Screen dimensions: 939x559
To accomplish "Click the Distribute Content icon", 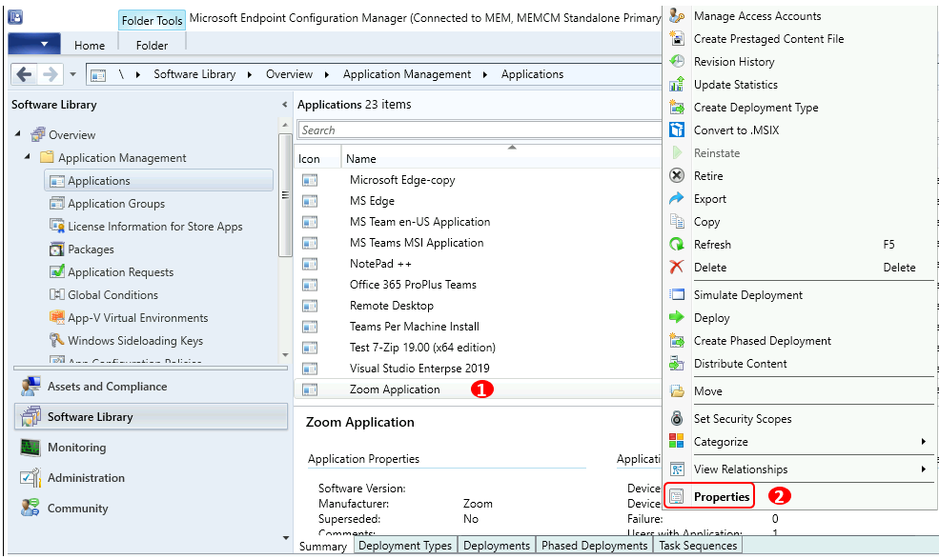I will pos(677,363).
